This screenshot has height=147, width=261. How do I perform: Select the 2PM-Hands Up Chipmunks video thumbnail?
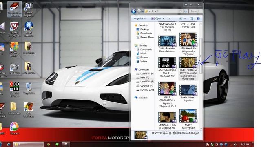[188, 40]
